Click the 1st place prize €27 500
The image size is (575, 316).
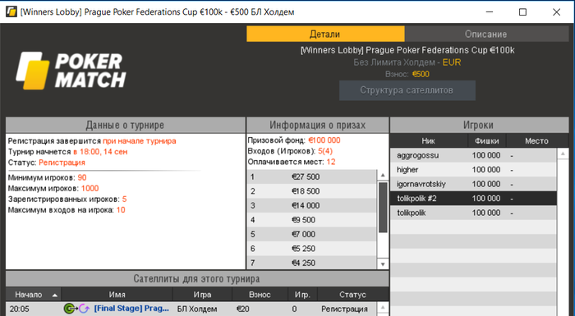point(306,176)
